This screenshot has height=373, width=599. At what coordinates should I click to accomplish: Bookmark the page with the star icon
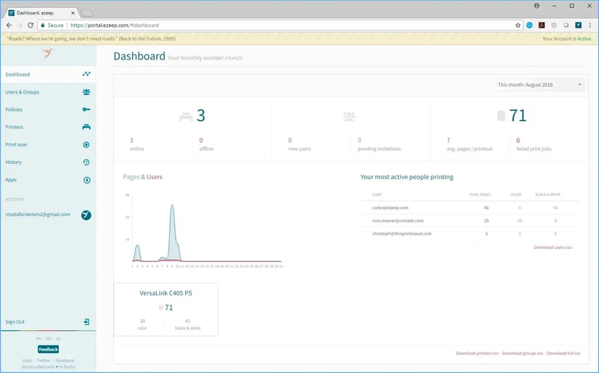(x=518, y=25)
